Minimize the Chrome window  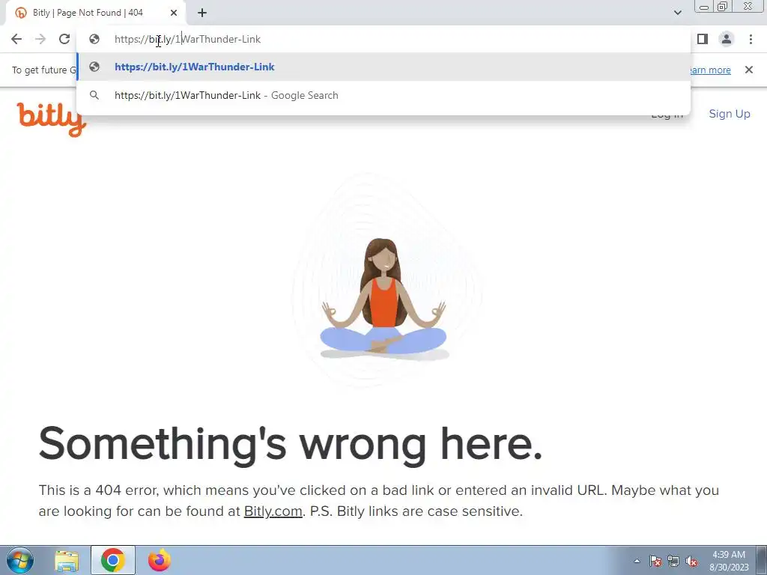(x=704, y=7)
